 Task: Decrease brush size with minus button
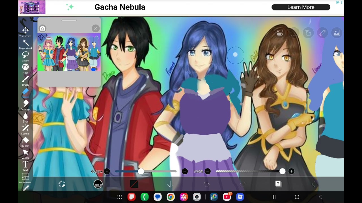coord(107,171)
